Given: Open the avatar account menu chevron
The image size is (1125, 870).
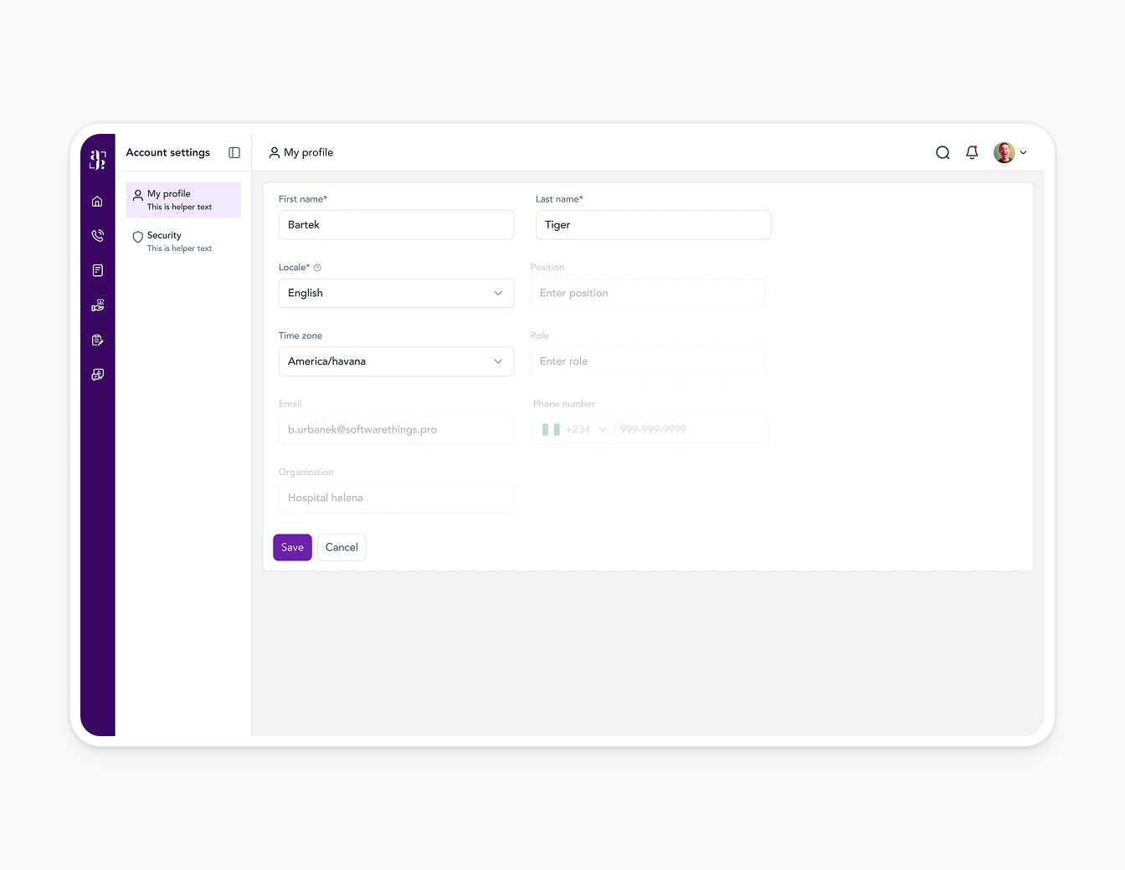Looking at the screenshot, I should 1023,152.
